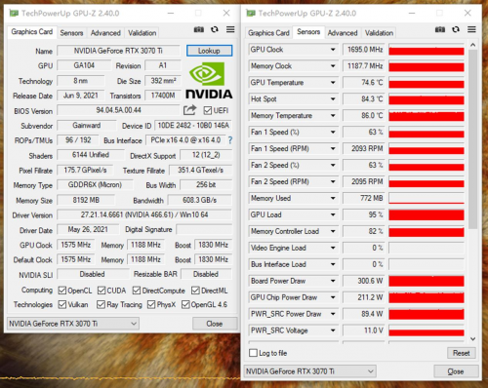Click the Board Power Draw value 300.6 W
The width and height of the screenshot is (488, 388).
pos(364,281)
